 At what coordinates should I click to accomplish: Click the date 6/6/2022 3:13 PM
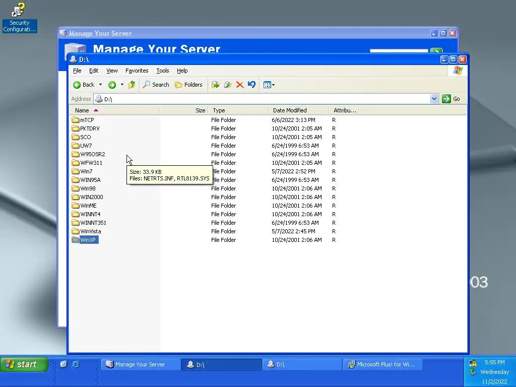293,120
